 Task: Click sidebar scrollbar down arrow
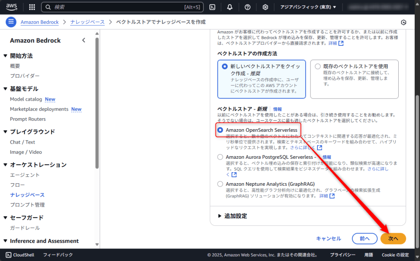(97, 245)
